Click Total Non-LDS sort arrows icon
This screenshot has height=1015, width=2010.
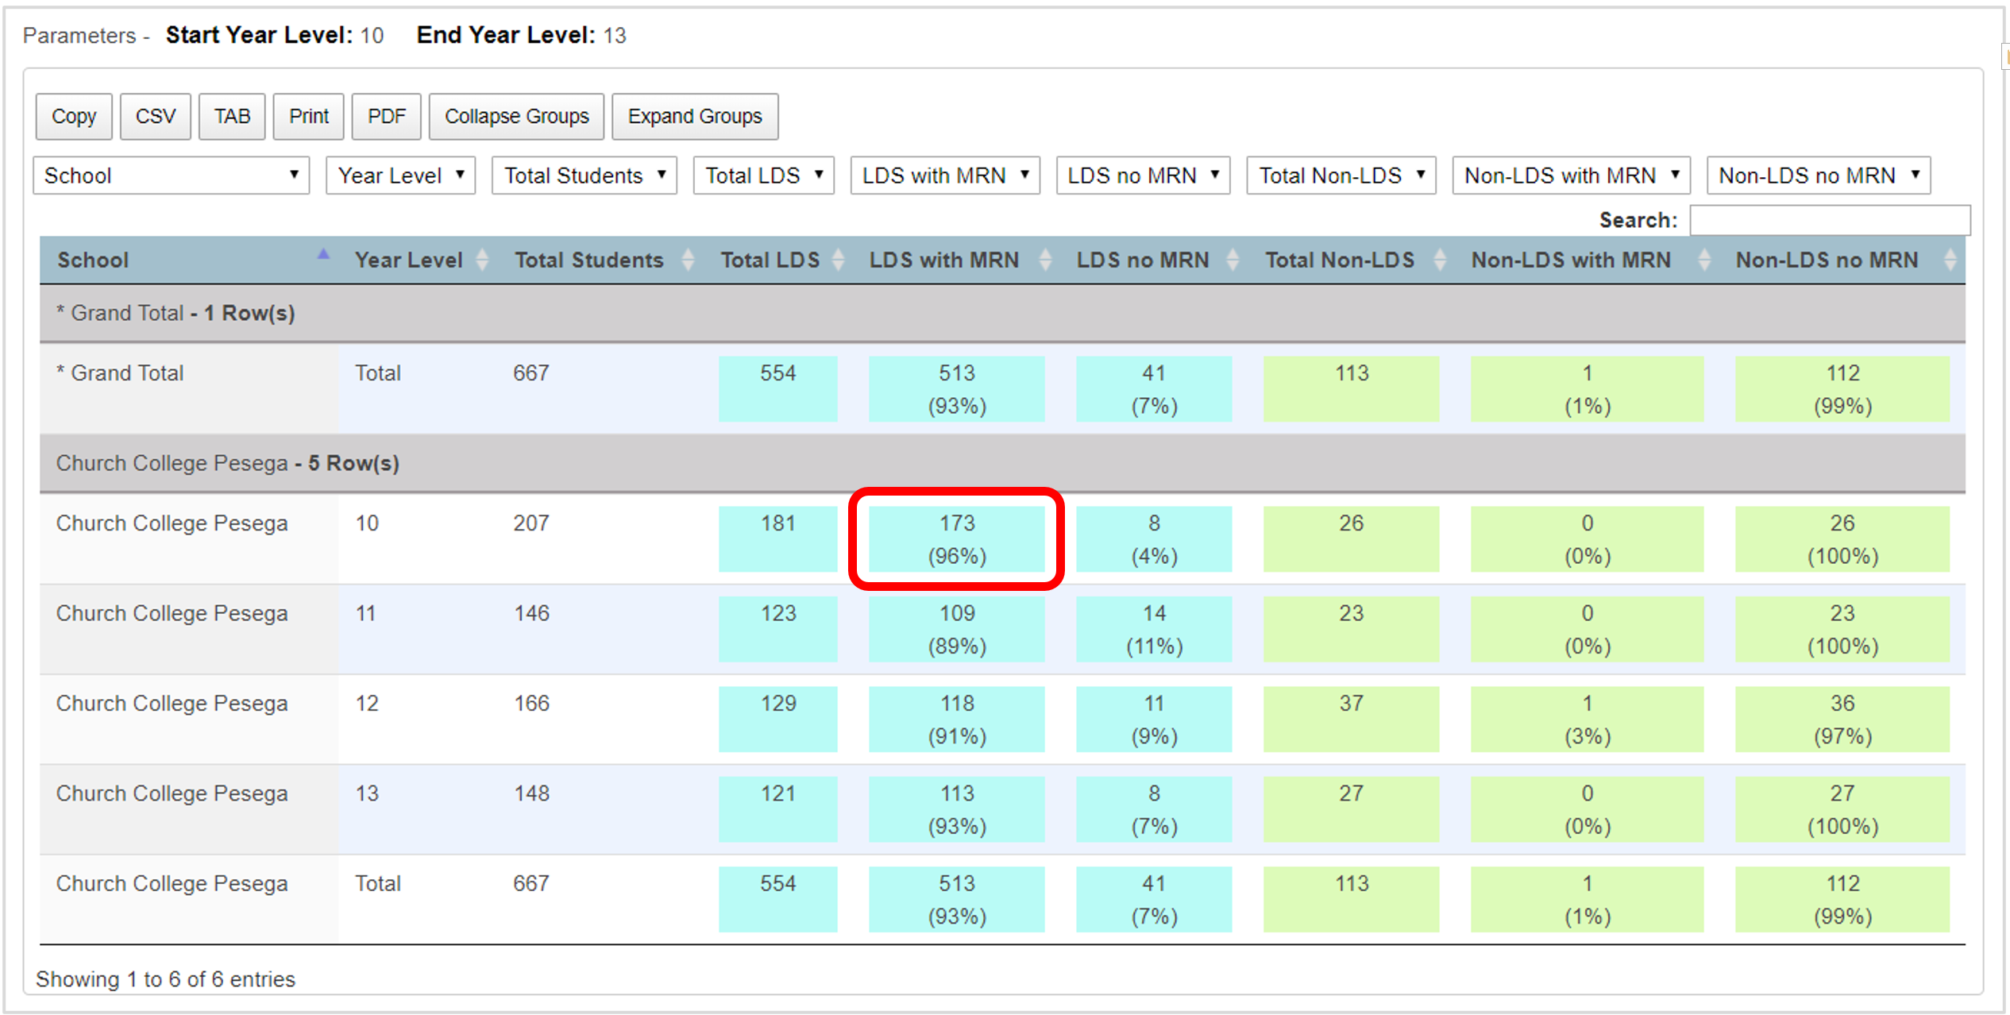tap(1439, 260)
